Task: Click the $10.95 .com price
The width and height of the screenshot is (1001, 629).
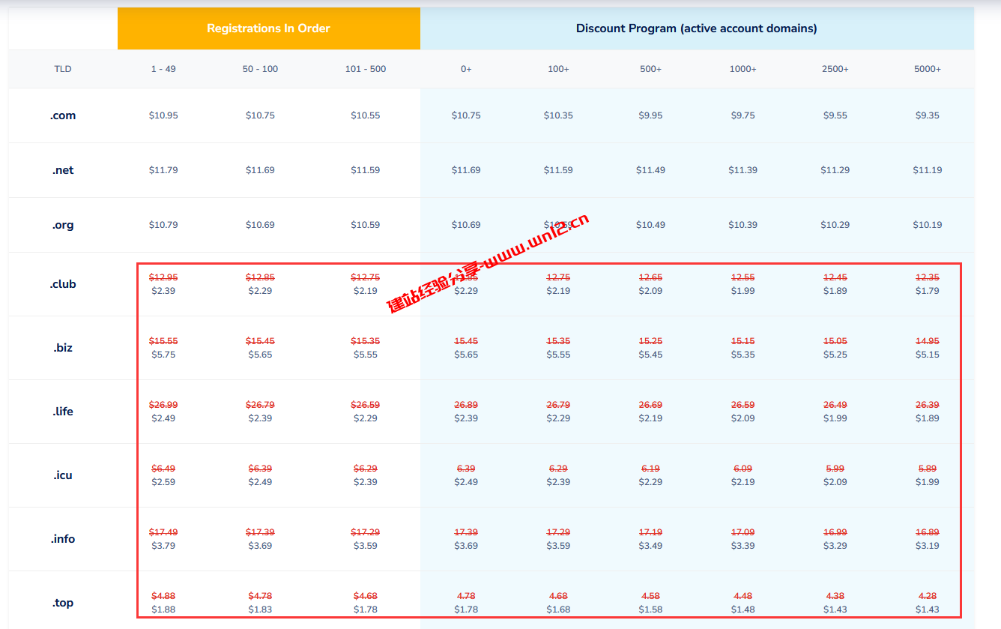Action: (x=163, y=115)
